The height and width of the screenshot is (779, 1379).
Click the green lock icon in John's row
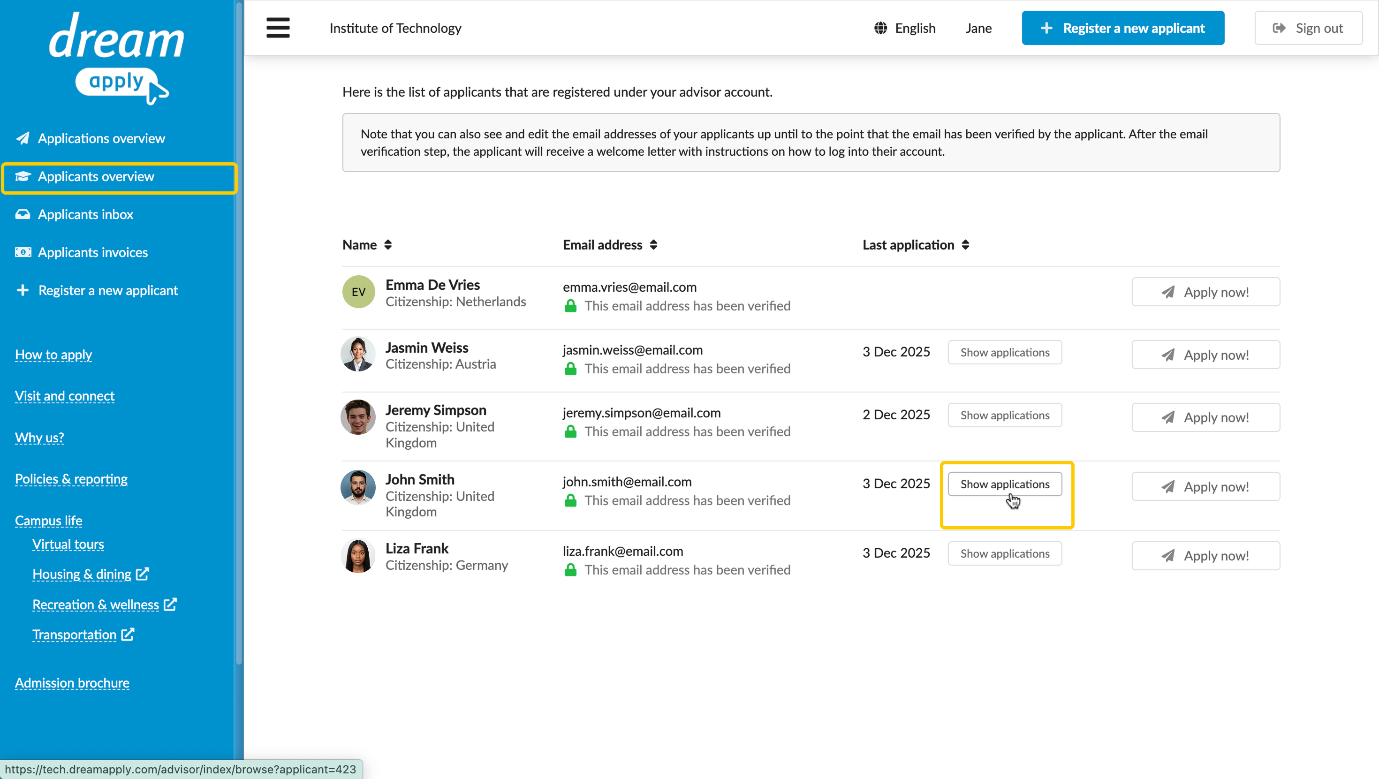click(x=571, y=500)
